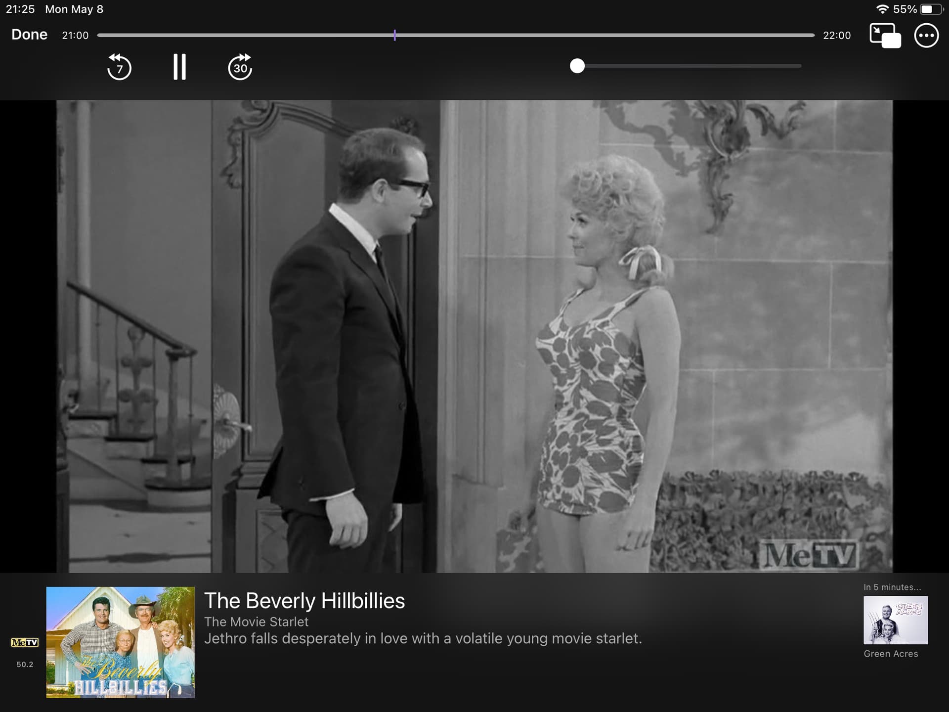This screenshot has width=949, height=712.
Task: Rewind playback by 7 seconds
Action: 119,67
